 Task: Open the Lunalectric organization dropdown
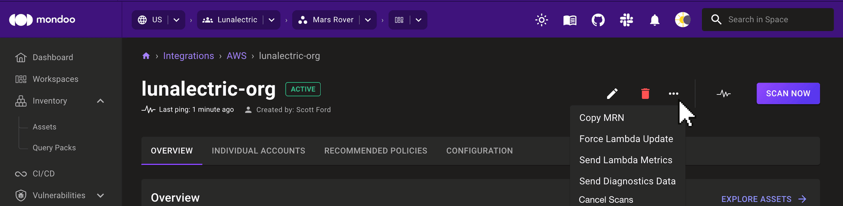pyautogui.click(x=272, y=20)
